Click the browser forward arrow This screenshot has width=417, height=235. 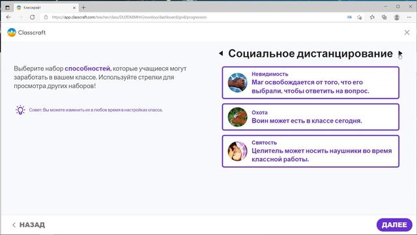pyautogui.click(x=20, y=17)
